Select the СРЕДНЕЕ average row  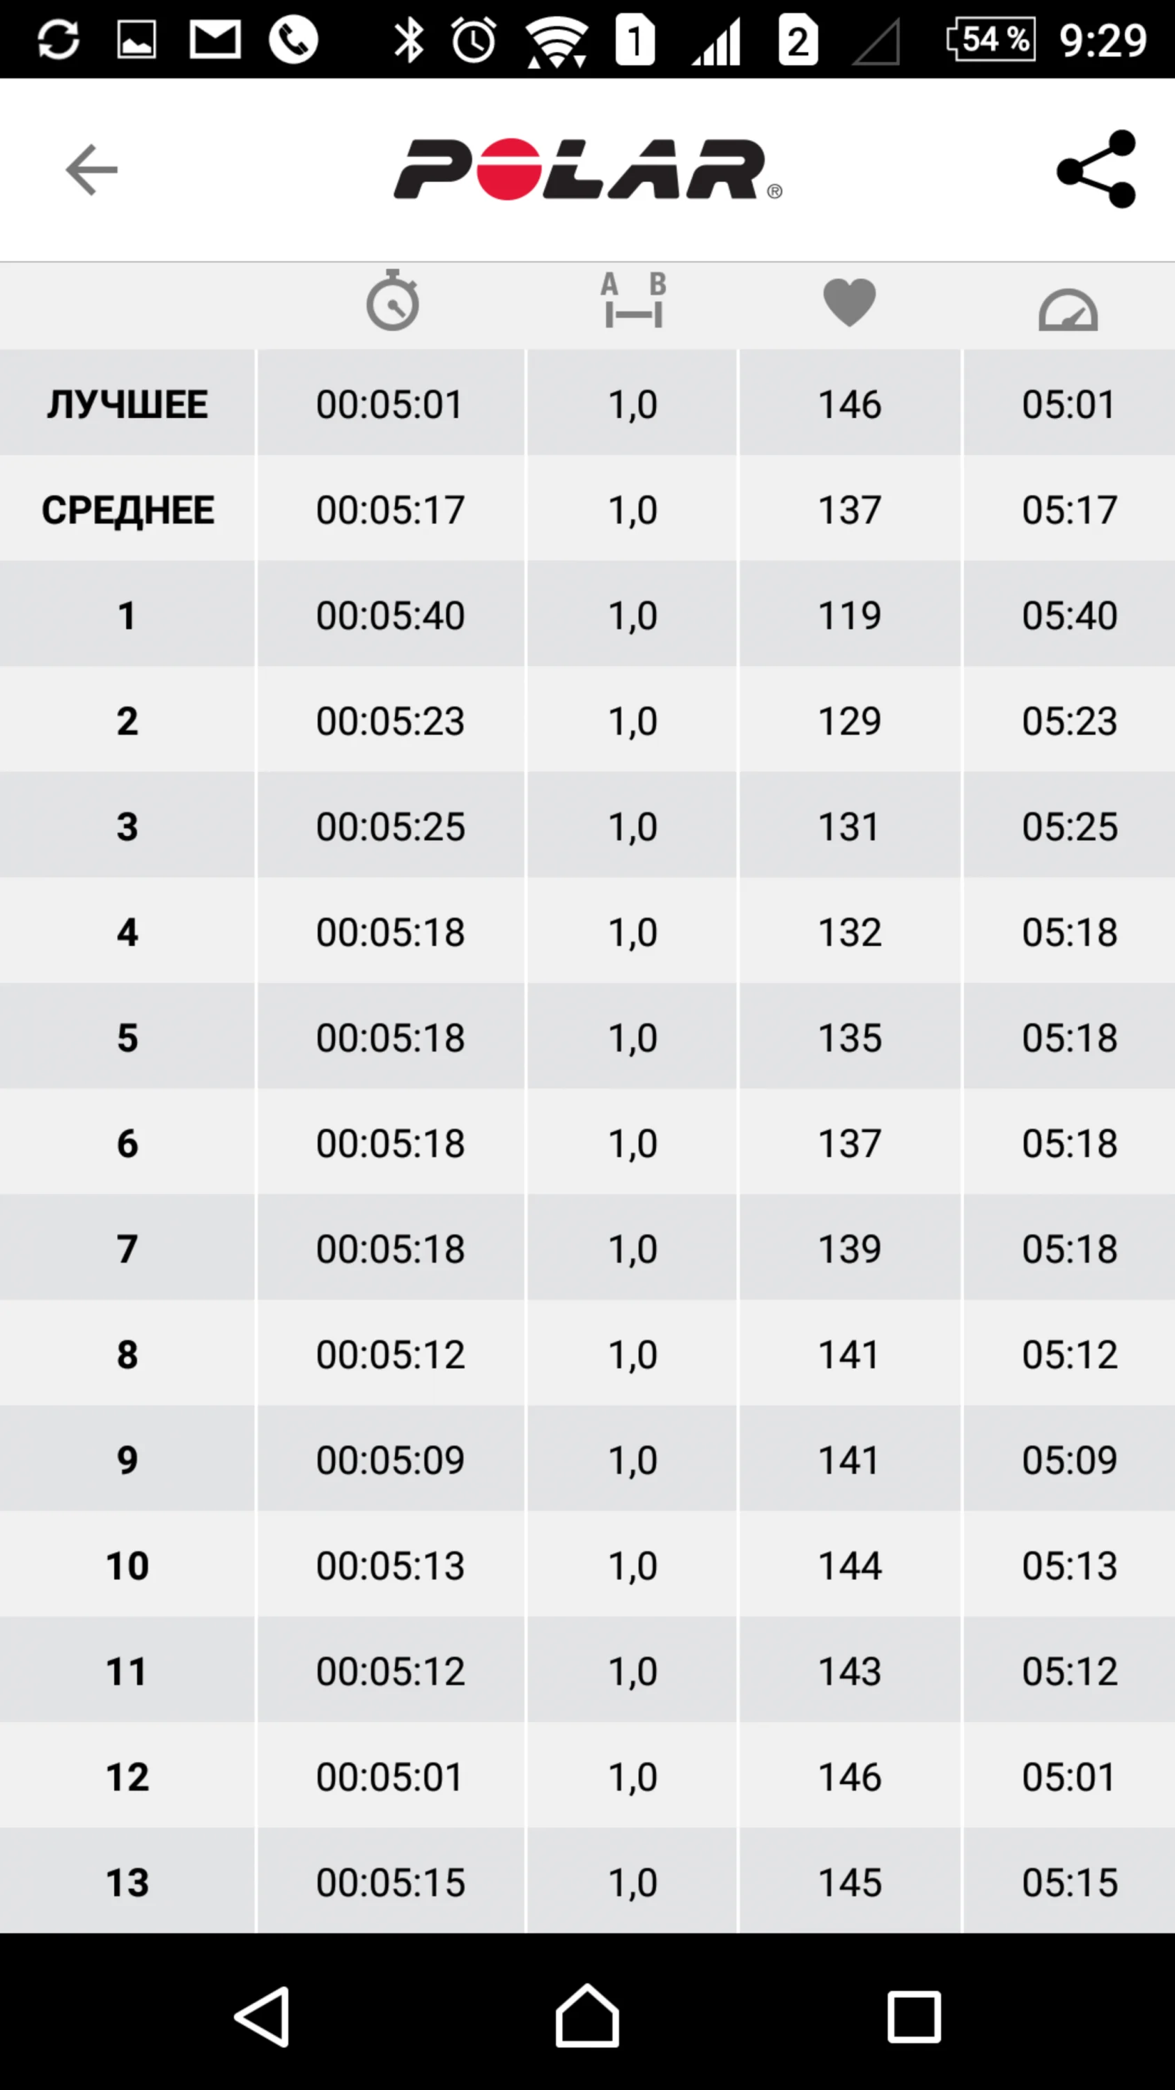point(127,509)
